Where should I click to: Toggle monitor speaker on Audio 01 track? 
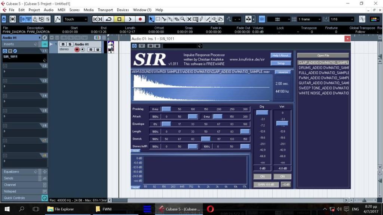point(83,50)
